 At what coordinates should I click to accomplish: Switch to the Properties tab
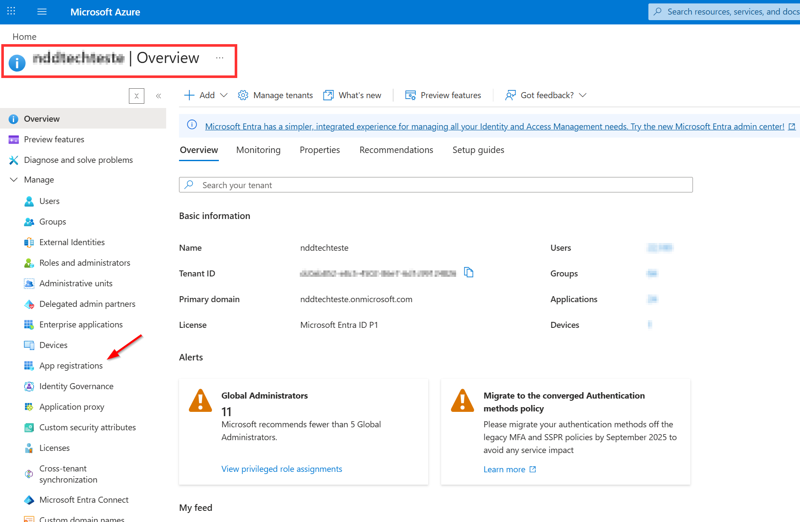[319, 150]
